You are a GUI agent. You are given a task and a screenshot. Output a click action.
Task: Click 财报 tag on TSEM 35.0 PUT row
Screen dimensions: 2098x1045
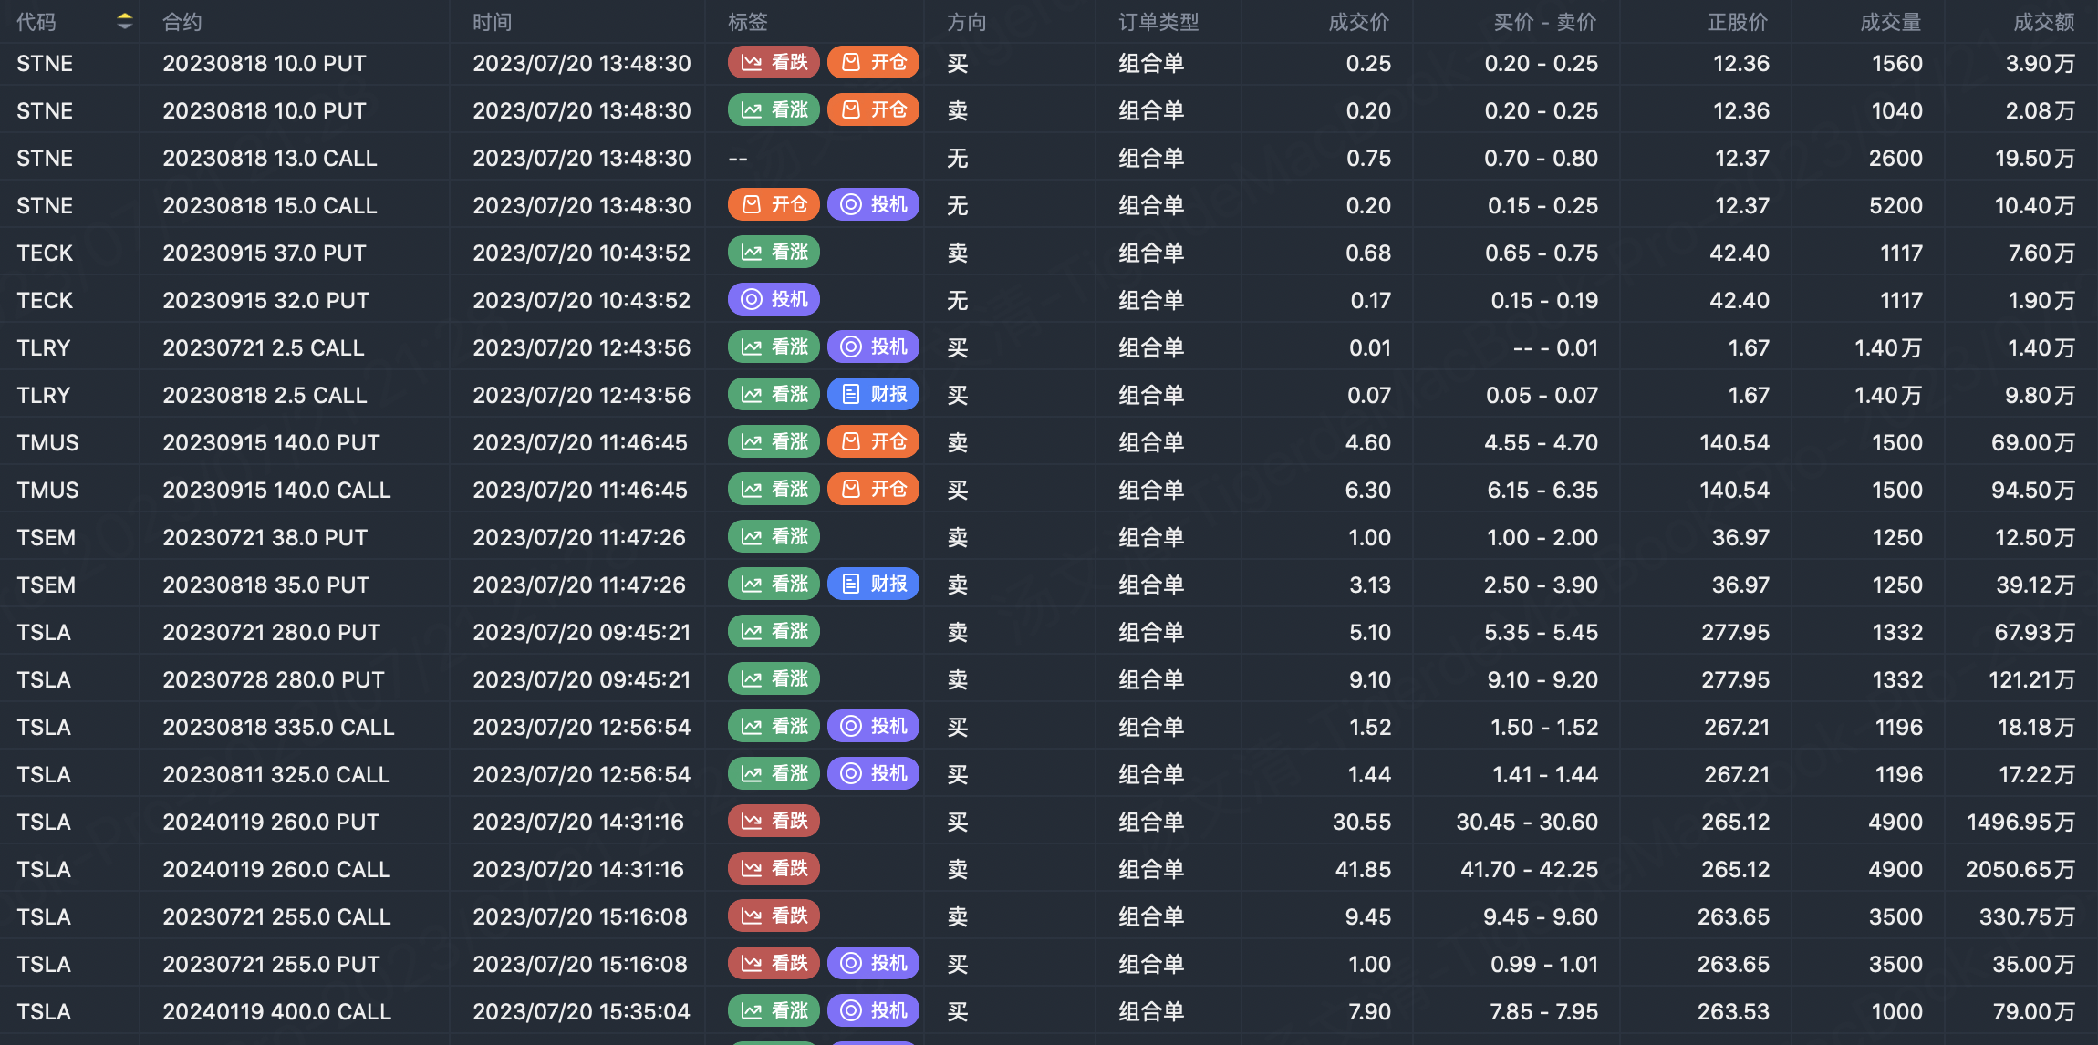(x=873, y=584)
